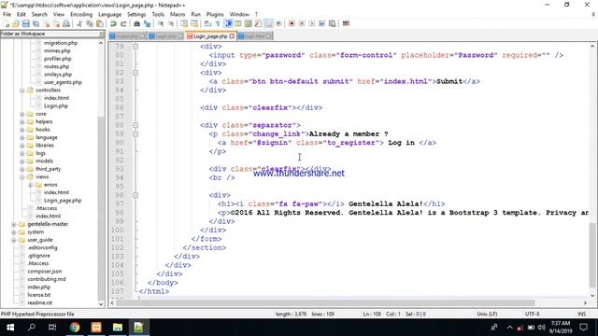Click the Playback macro toolbar icon

tap(311, 23)
